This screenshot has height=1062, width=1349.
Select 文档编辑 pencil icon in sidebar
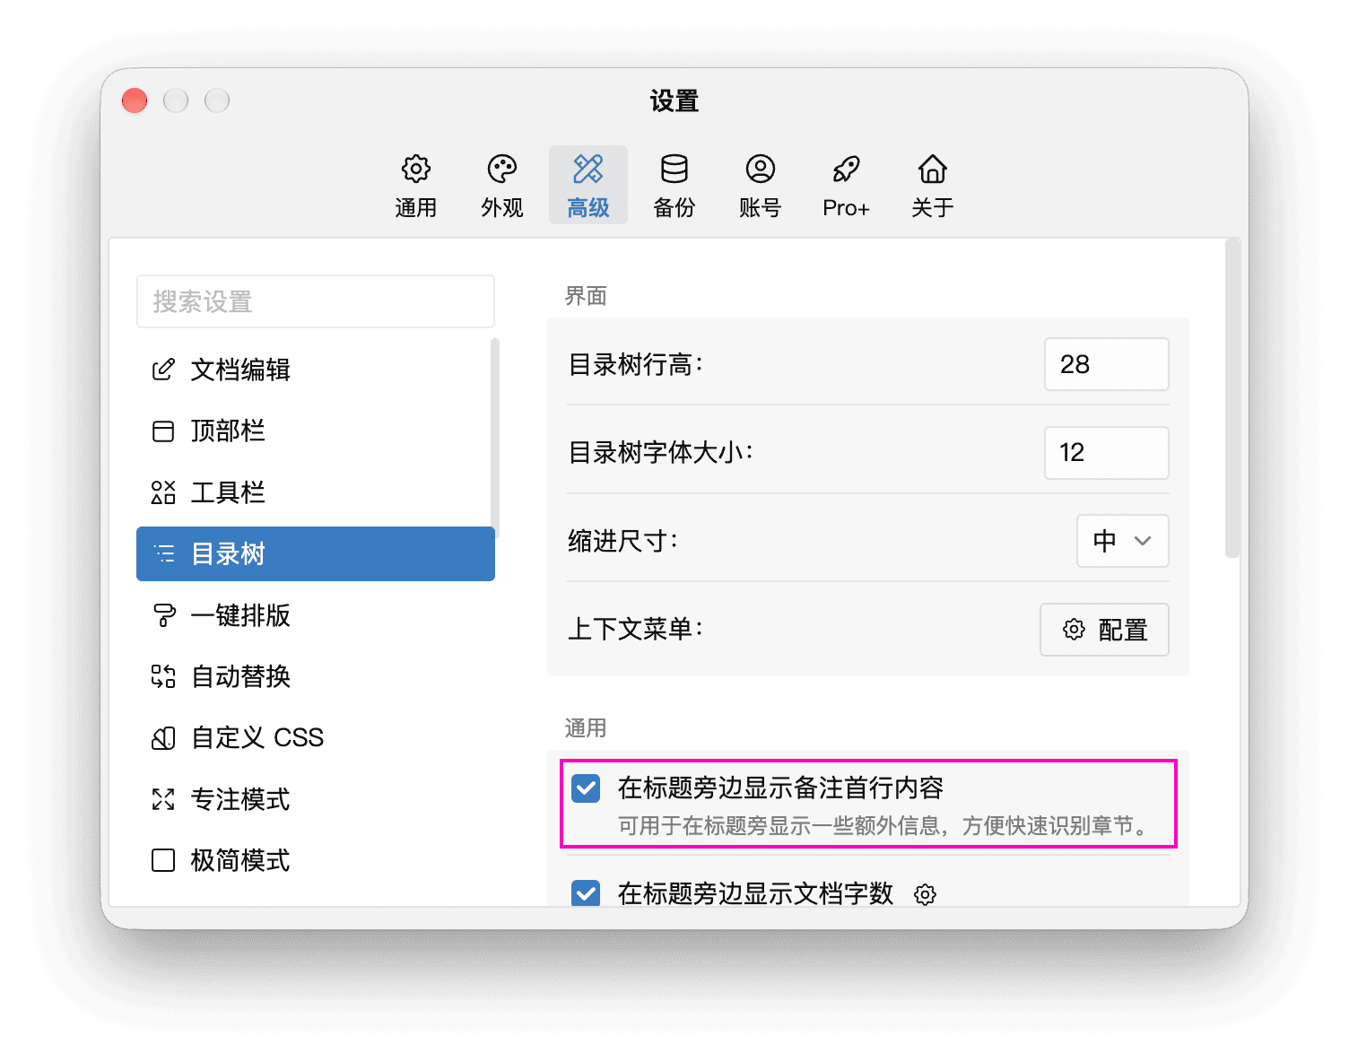(163, 370)
